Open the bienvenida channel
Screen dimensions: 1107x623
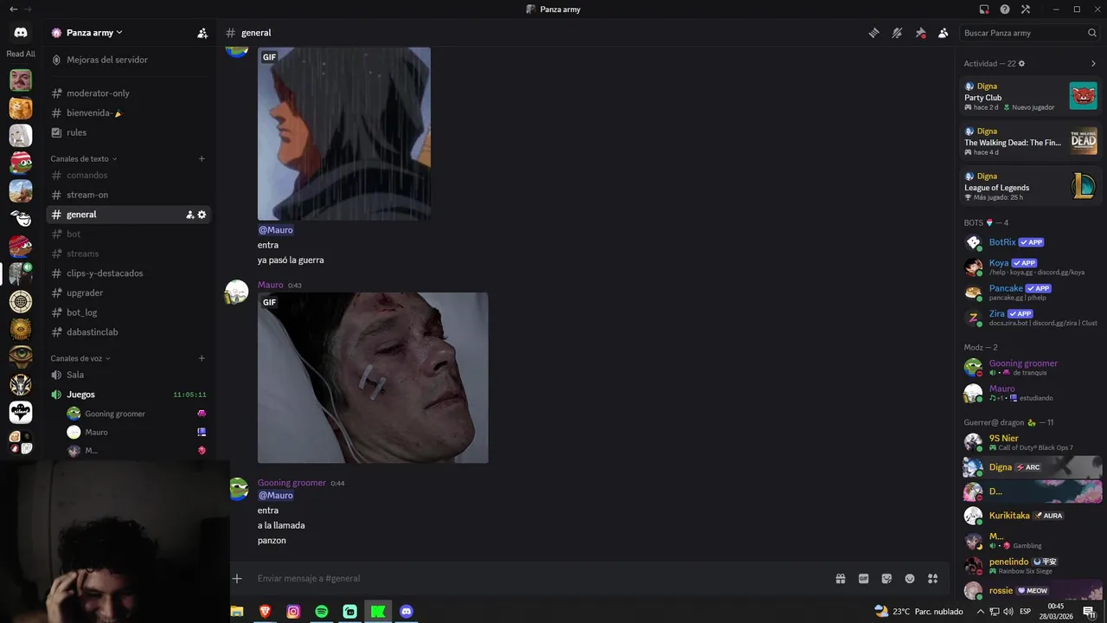(130, 113)
